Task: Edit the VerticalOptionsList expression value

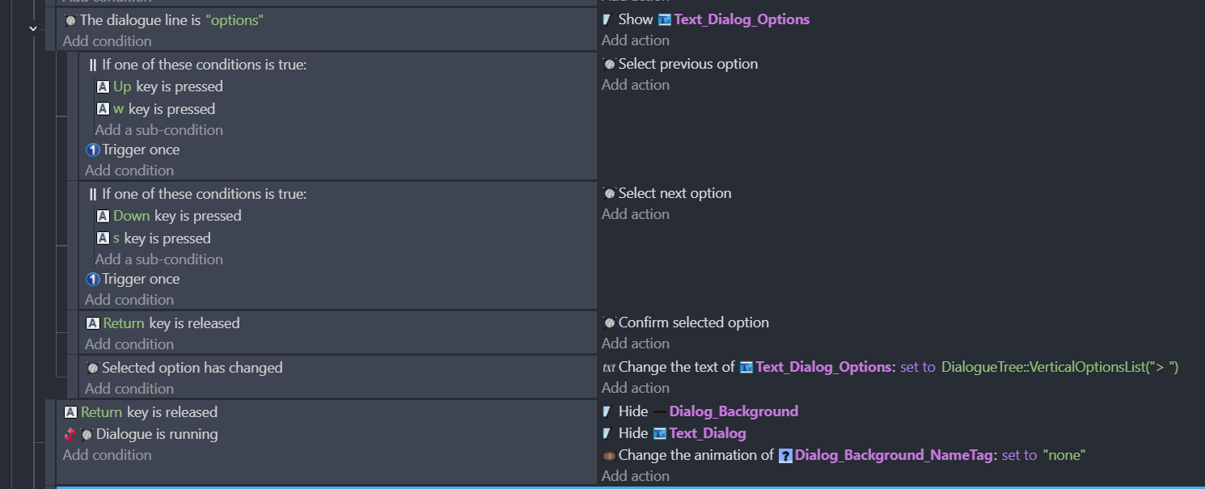Action: coord(1060,367)
